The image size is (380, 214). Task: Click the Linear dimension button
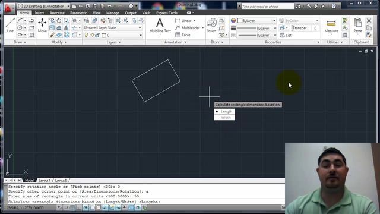click(185, 21)
